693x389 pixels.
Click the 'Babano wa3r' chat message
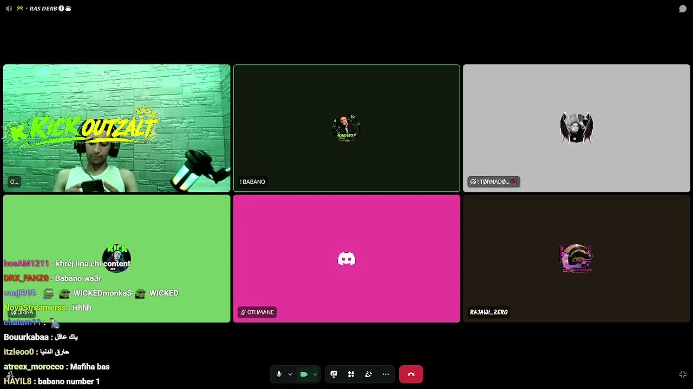coord(79,278)
